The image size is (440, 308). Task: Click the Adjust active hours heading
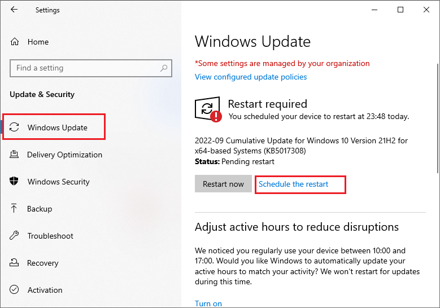(297, 227)
